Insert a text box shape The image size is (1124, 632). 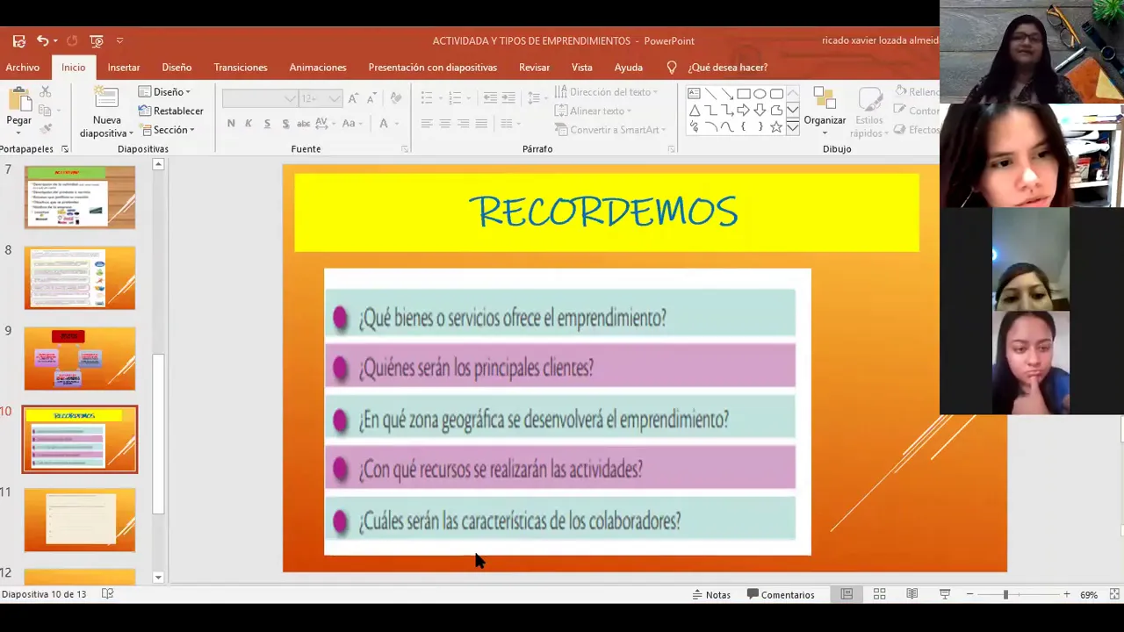[x=694, y=94]
